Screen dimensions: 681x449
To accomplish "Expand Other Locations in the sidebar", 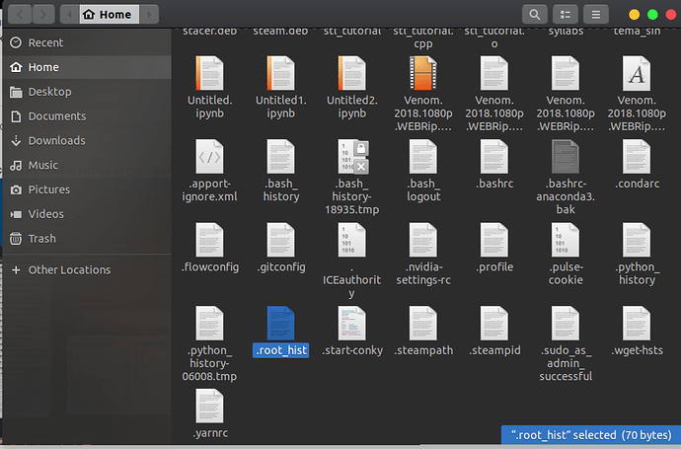I will pos(69,269).
